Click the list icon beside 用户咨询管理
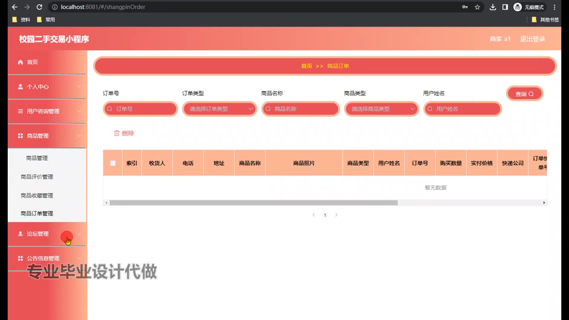The width and height of the screenshot is (569, 320). click(x=20, y=111)
